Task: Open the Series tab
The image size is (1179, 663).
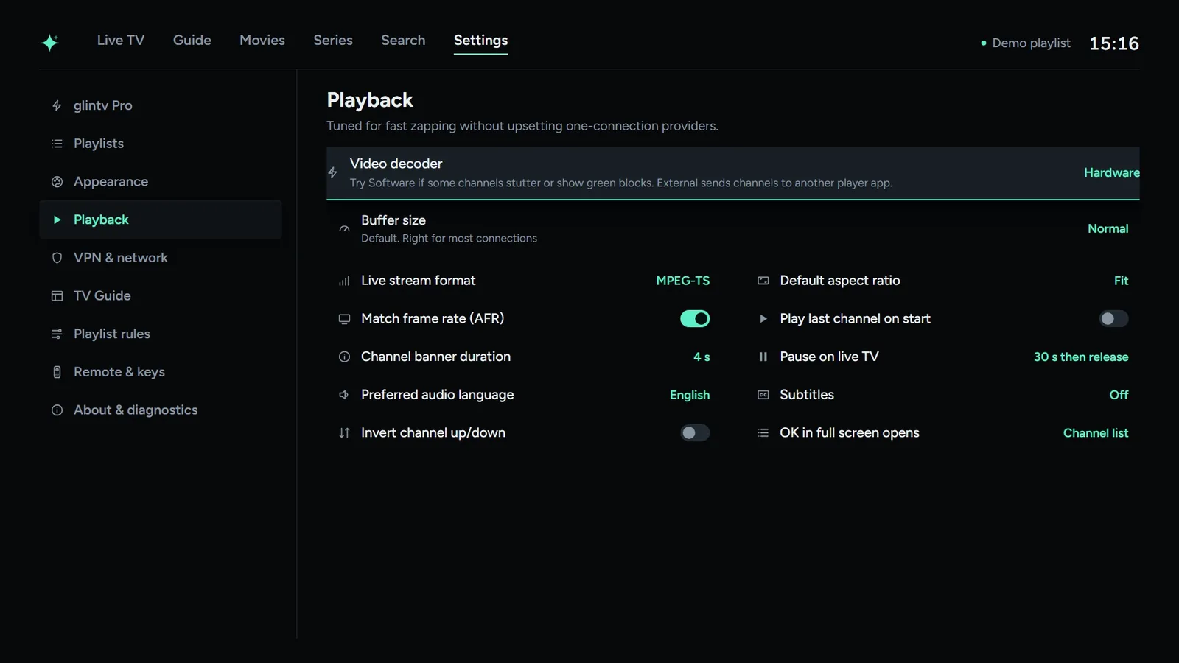Action: [333, 41]
